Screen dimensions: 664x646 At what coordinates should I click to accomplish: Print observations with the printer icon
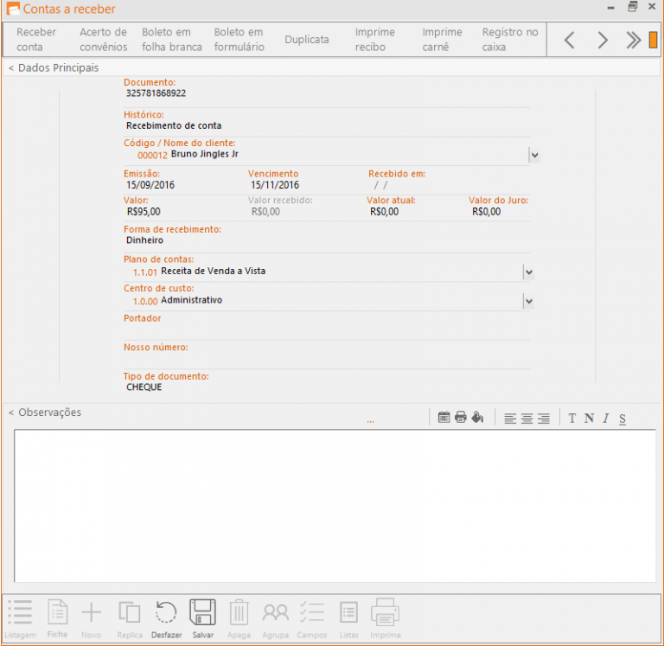pyautogui.click(x=461, y=417)
